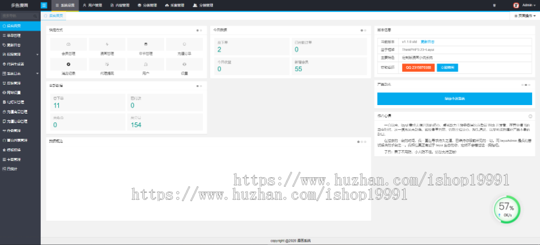Open the 用户管理 top navigation item
This screenshot has width=540, height=245.
(92, 5)
